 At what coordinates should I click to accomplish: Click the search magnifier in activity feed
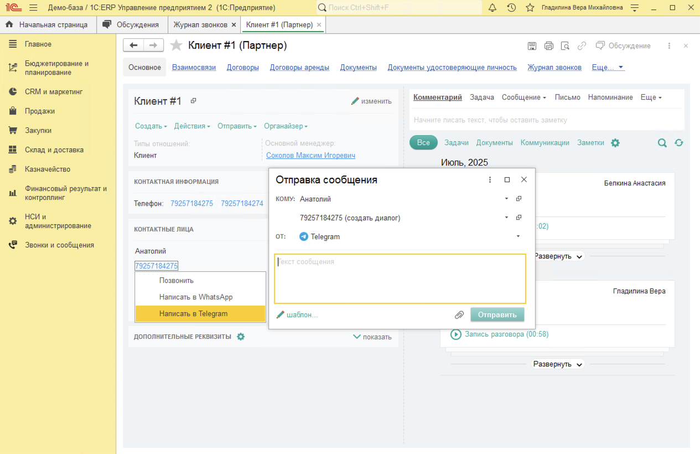[x=662, y=143]
